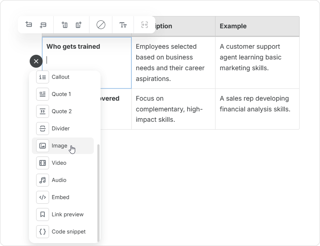320x246 pixels.
Task: Choose the Embed option
Action: click(x=60, y=197)
